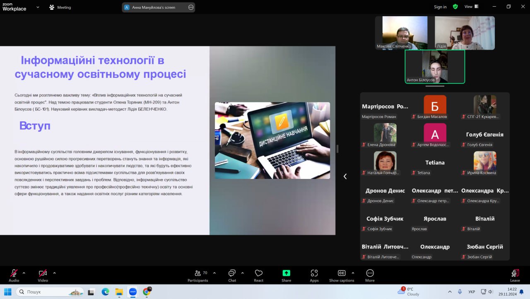Viewport: 530px width, 299px height.
Task: Show hidden system tray icons
Action: (450, 292)
